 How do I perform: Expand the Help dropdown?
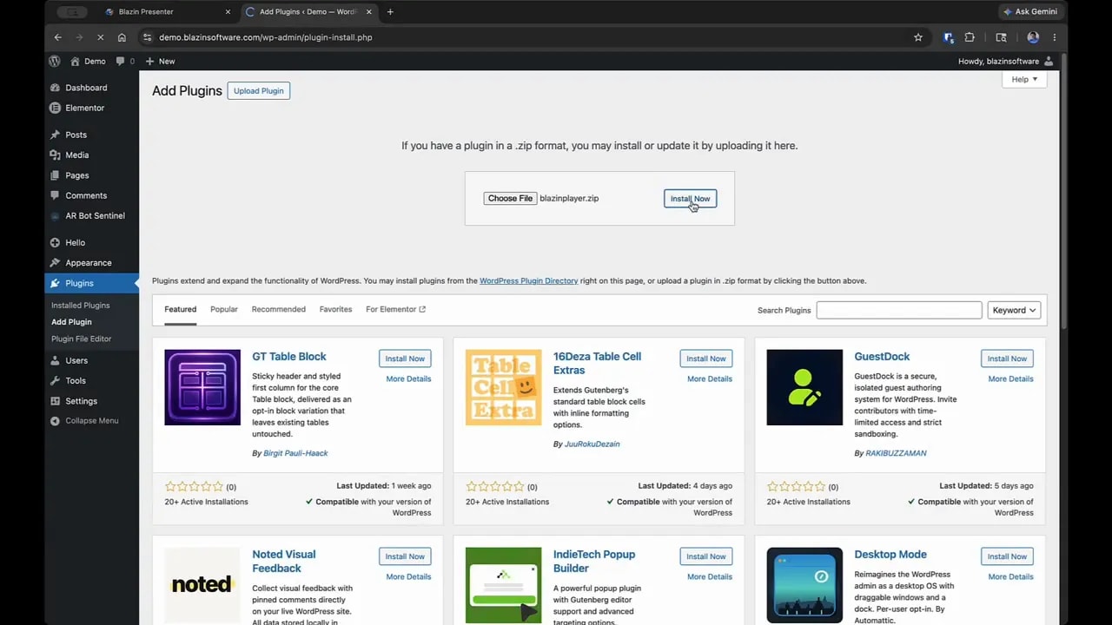[x=1024, y=79]
